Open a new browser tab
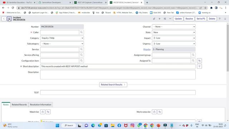 [x=147, y=3]
